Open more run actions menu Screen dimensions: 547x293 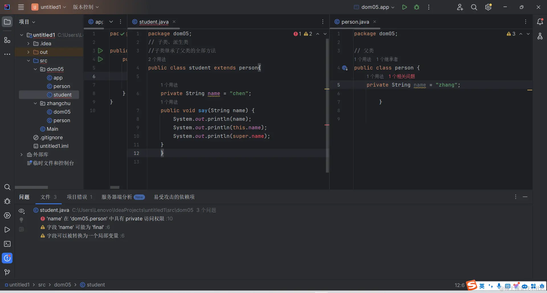tap(429, 7)
